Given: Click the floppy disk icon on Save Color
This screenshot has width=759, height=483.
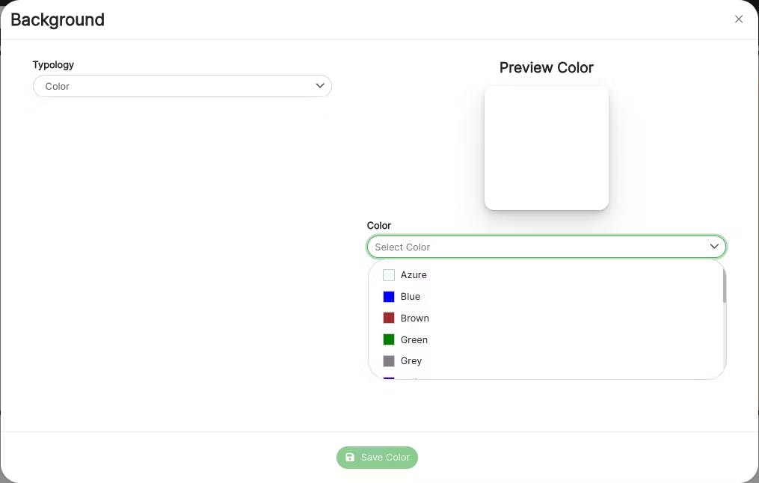Looking at the screenshot, I should [x=350, y=458].
